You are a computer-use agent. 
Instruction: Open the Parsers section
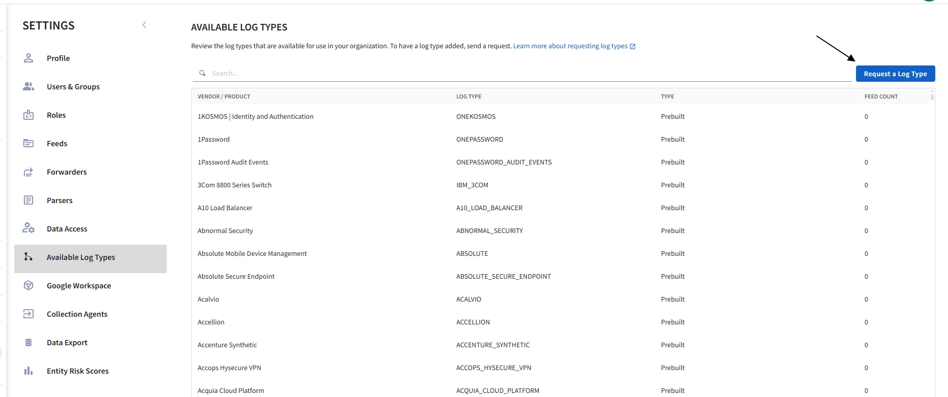click(90, 200)
